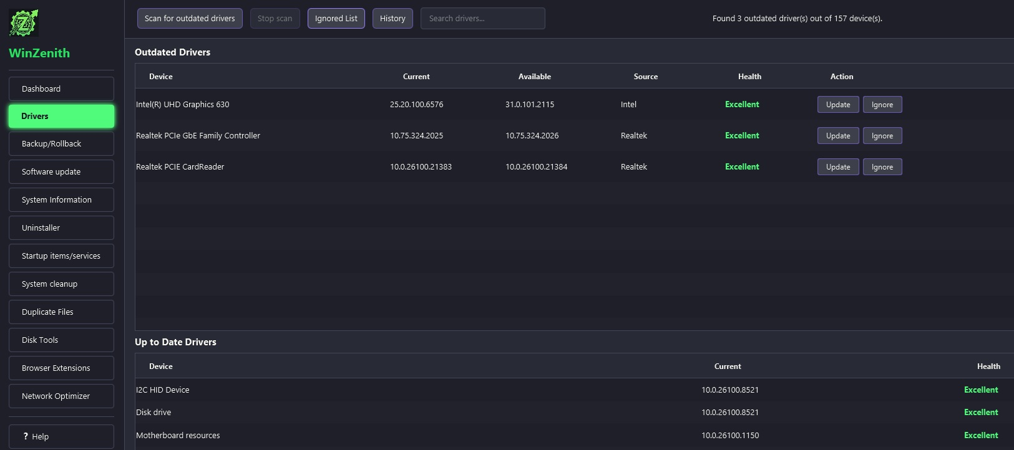Click the Available column header
Viewport: 1014px width, 450px height.
click(x=535, y=76)
